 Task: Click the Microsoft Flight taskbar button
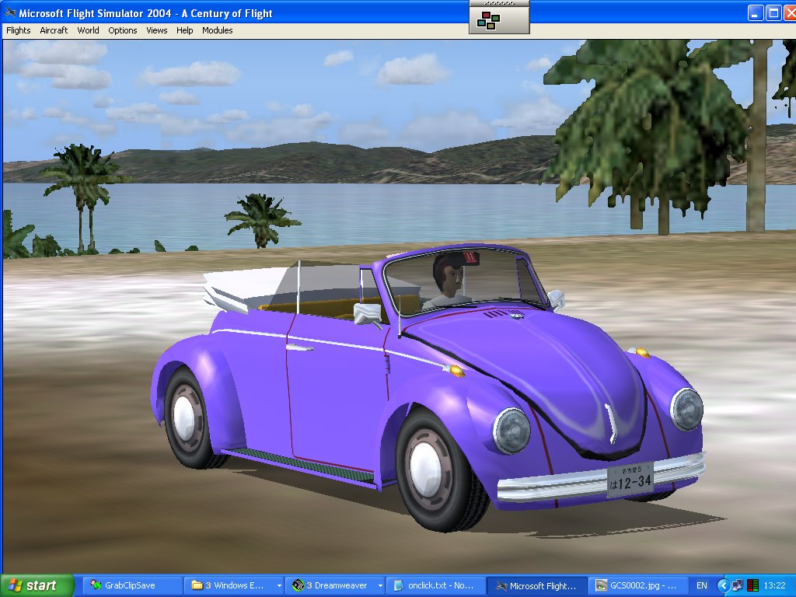(x=537, y=586)
